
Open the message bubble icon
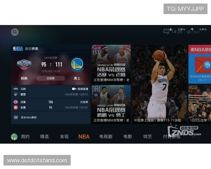coord(166,31)
